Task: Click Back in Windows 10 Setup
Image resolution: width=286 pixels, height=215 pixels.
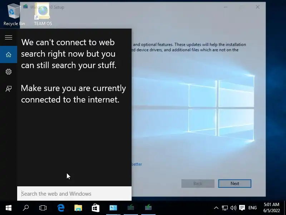Action: (x=198, y=183)
